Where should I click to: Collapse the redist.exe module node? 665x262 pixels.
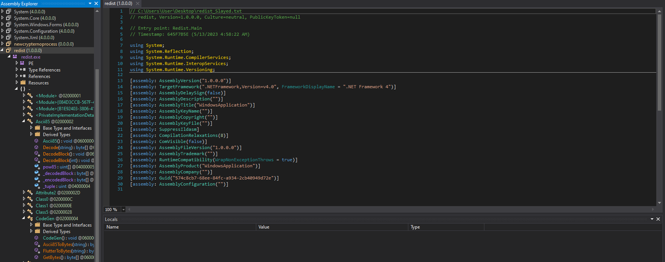point(10,56)
